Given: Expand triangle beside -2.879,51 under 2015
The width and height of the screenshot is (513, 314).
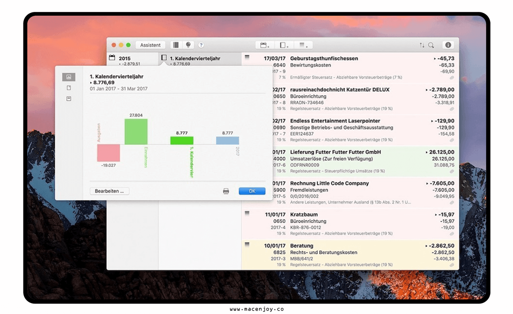Looking at the screenshot, I should tap(120, 64).
